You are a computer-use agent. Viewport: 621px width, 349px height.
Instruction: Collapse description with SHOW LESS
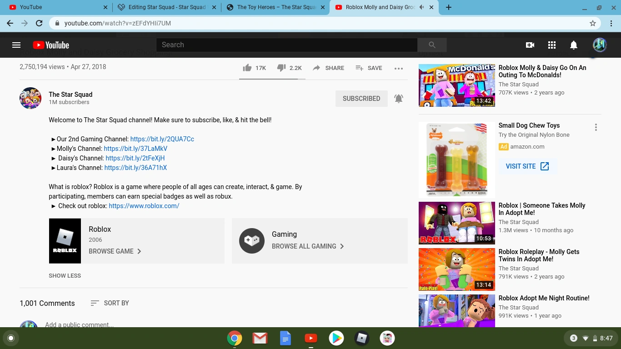(65, 276)
